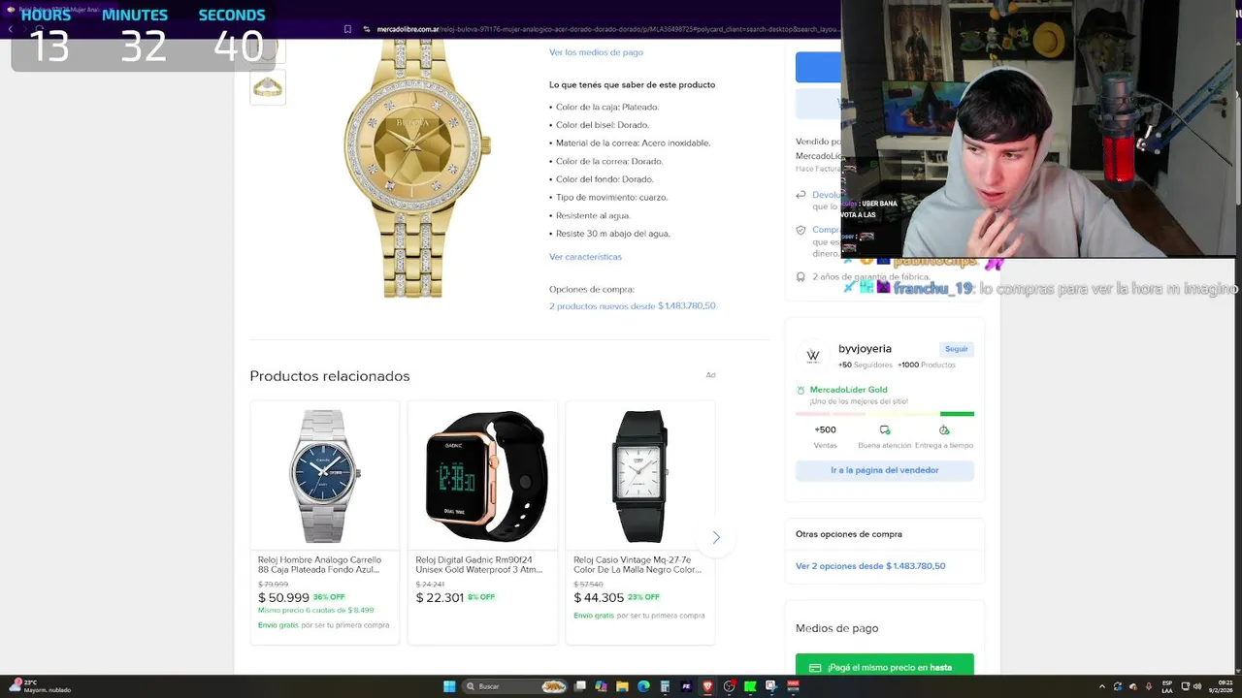Click the Buena atención message icon
Image resolution: width=1242 pixels, height=698 pixels.
pyautogui.click(x=884, y=429)
